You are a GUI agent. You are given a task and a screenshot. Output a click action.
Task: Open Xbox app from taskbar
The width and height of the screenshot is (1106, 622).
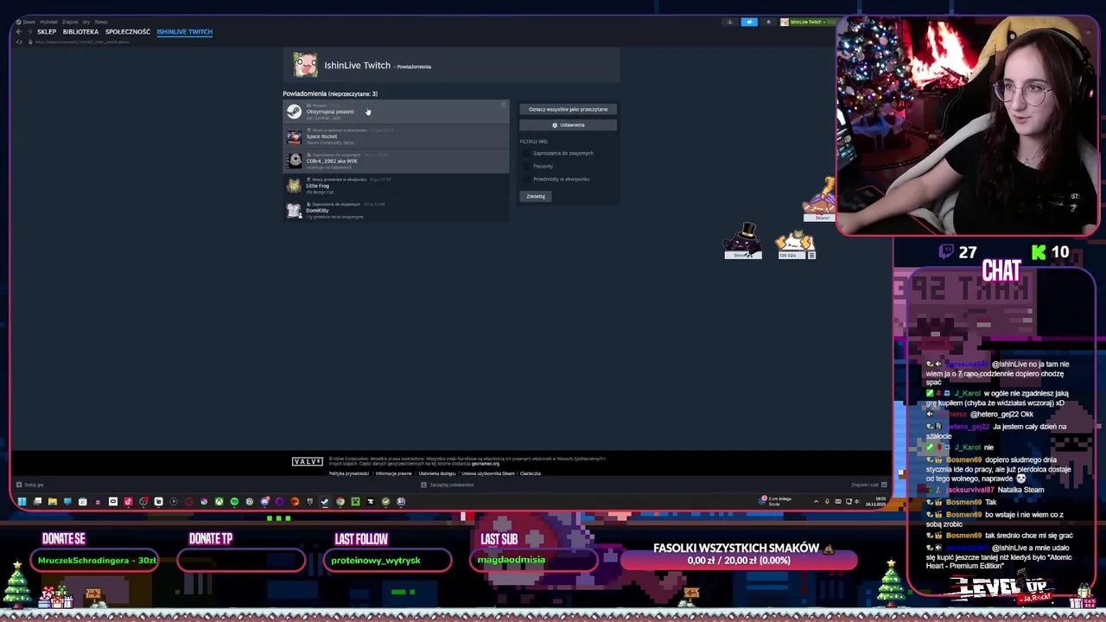click(x=219, y=501)
